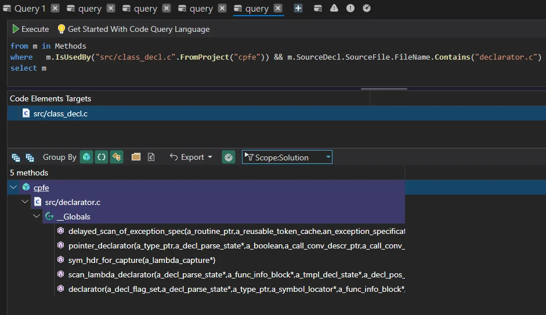The image size is (546, 315).
Task: Click method icon beside scan_lambda_declarator
Action: pyautogui.click(x=60, y=274)
